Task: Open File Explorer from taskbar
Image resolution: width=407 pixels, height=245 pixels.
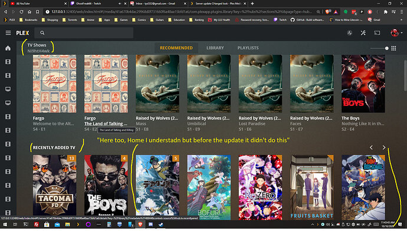Action: (67, 224)
